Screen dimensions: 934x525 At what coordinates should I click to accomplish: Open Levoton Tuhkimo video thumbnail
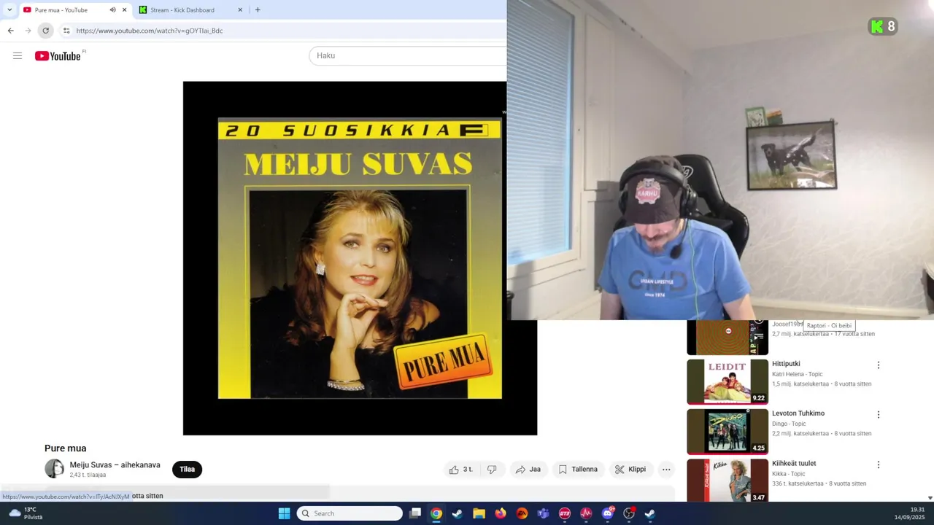tap(727, 431)
